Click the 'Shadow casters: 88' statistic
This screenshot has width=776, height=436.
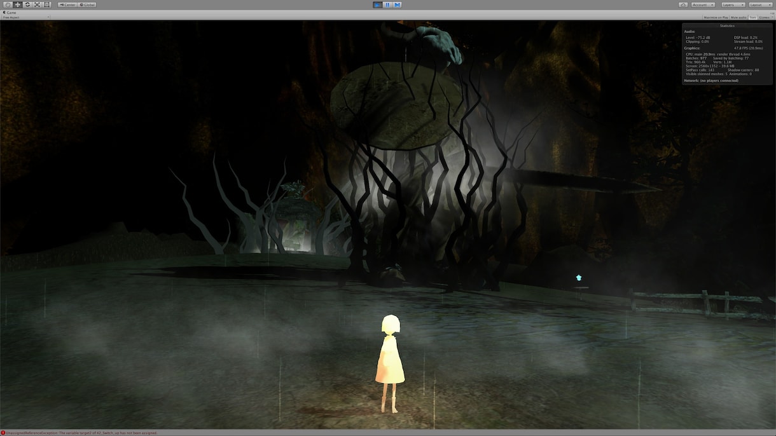[x=743, y=70]
